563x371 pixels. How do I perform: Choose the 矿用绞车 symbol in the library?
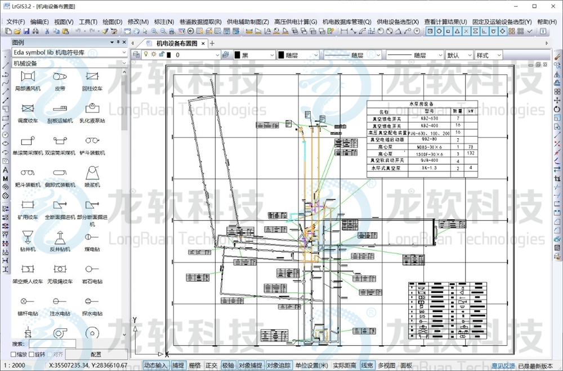[x=28, y=208]
